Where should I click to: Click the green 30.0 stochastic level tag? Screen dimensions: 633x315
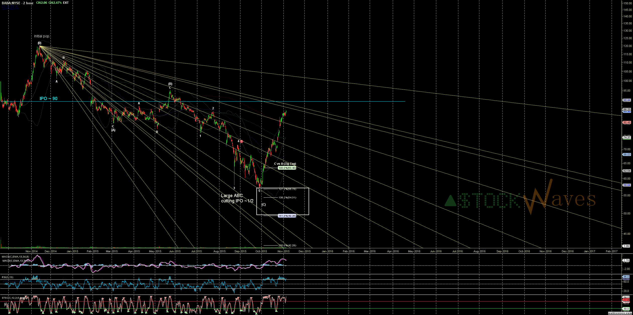pyautogui.click(x=627, y=309)
